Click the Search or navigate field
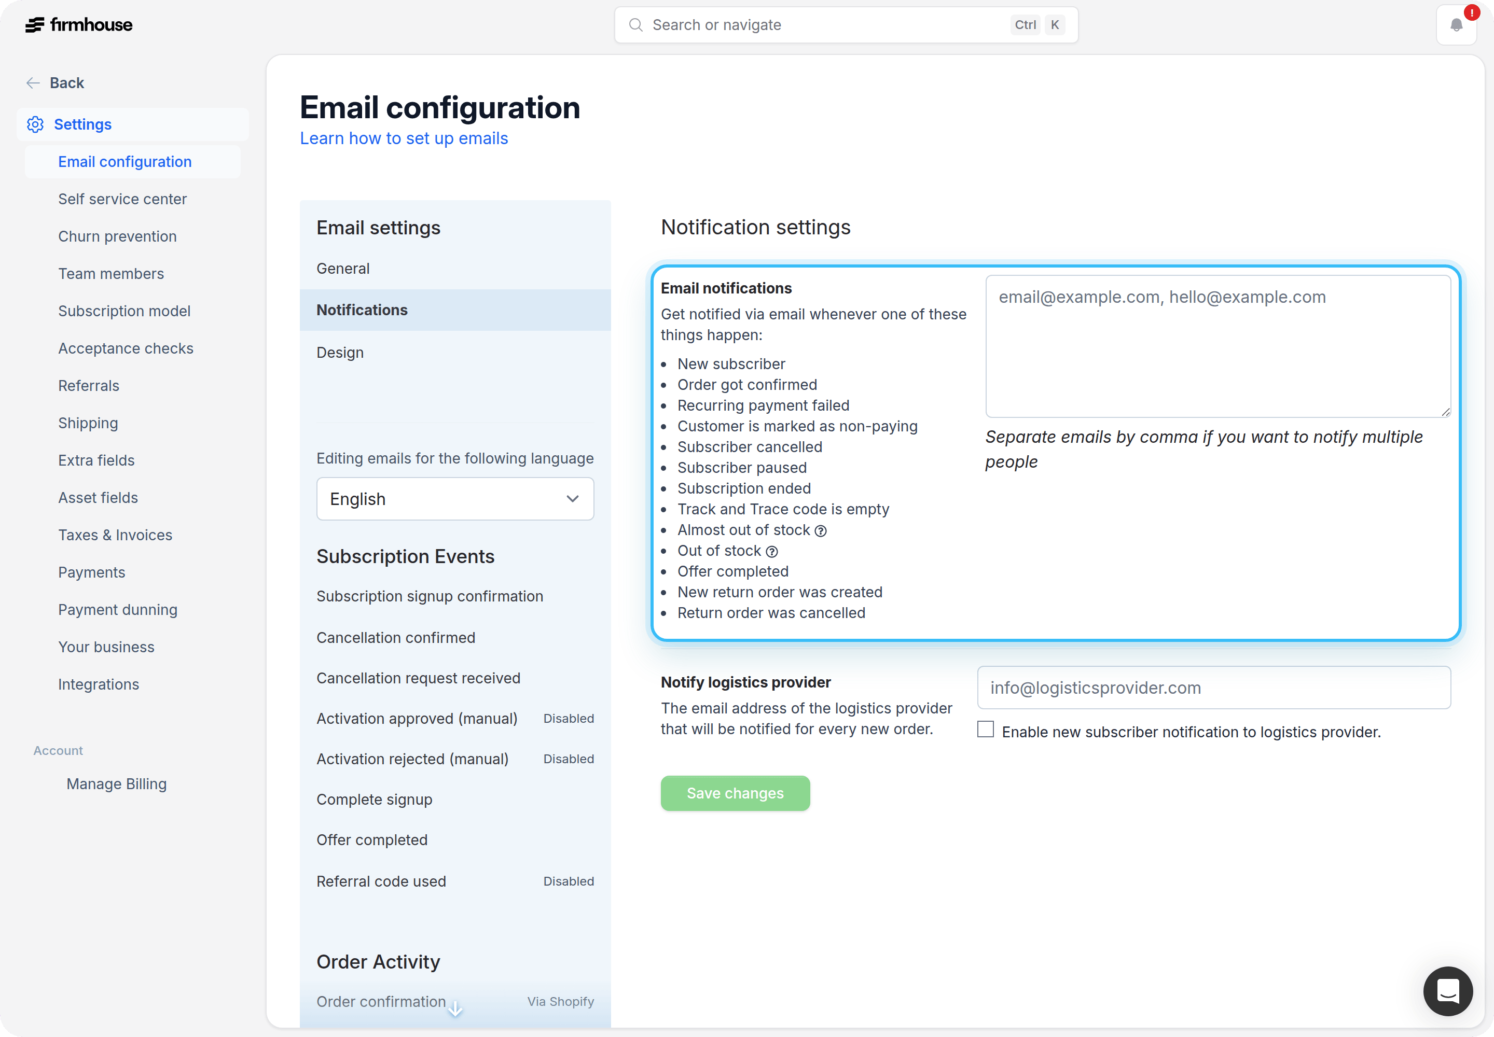Viewport: 1494px width, 1037px height. 846,25
